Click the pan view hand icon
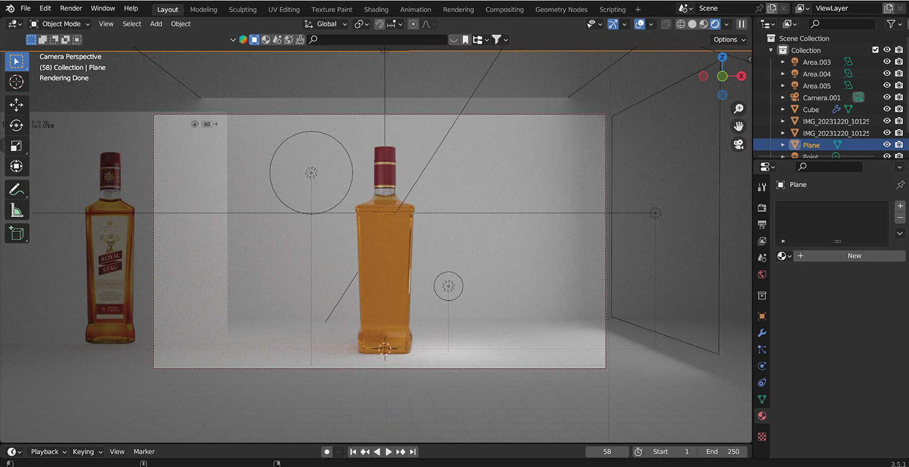This screenshot has height=467, width=909. [739, 126]
